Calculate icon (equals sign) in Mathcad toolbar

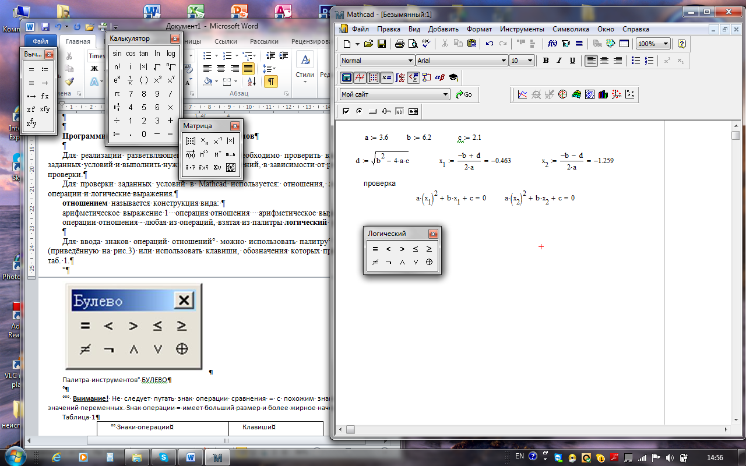click(x=579, y=44)
